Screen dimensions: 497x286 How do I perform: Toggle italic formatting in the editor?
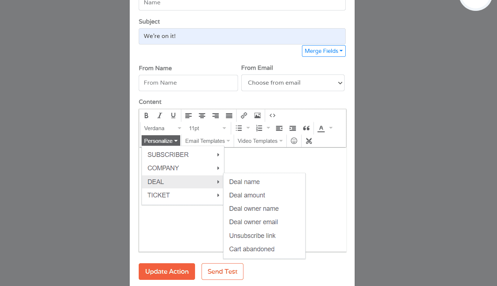(160, 115)
